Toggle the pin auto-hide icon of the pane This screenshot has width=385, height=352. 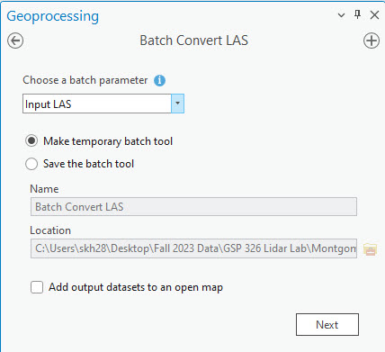357,14
